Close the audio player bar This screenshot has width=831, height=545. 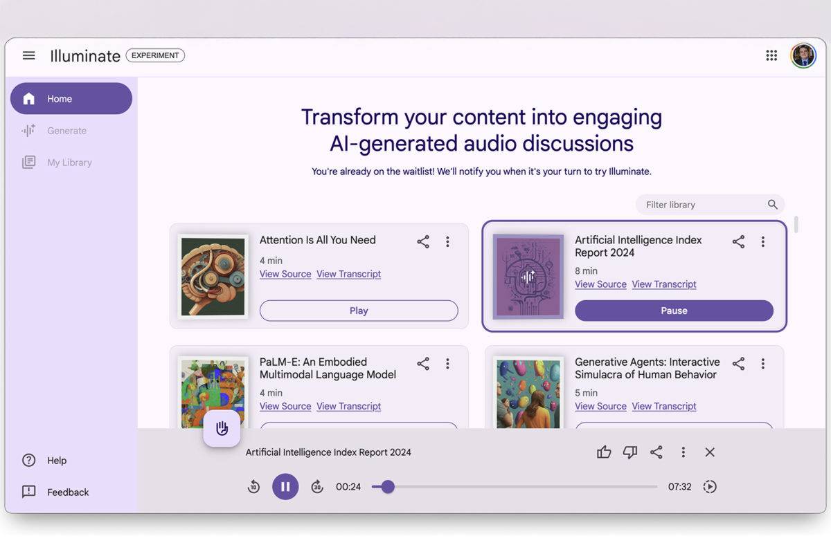pos(709,452)
